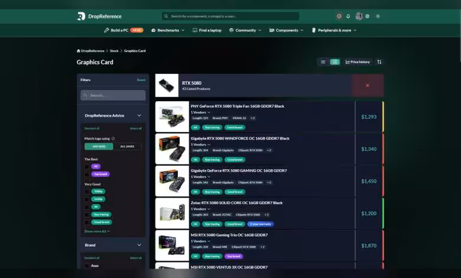Expand the vendors list for Gigabyte WINDFORCE OC

coord(200,144)
